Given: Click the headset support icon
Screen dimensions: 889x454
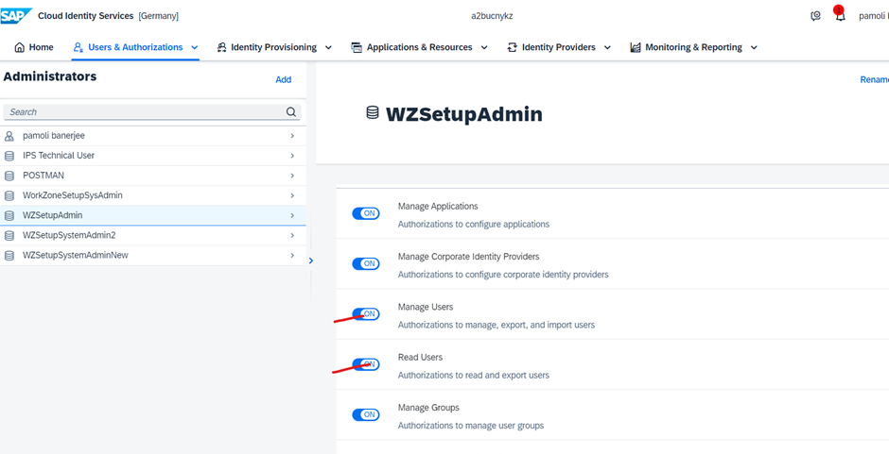Looking at the screenshot, I should (815, 16).
